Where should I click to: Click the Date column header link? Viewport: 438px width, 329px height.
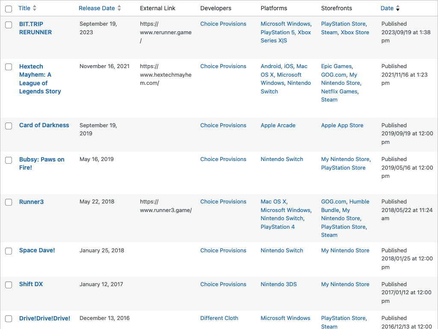coord(387,8)
